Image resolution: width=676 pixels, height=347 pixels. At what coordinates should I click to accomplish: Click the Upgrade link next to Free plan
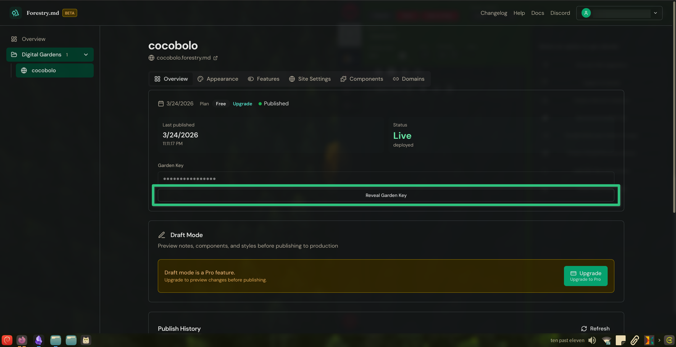[242, 104]
